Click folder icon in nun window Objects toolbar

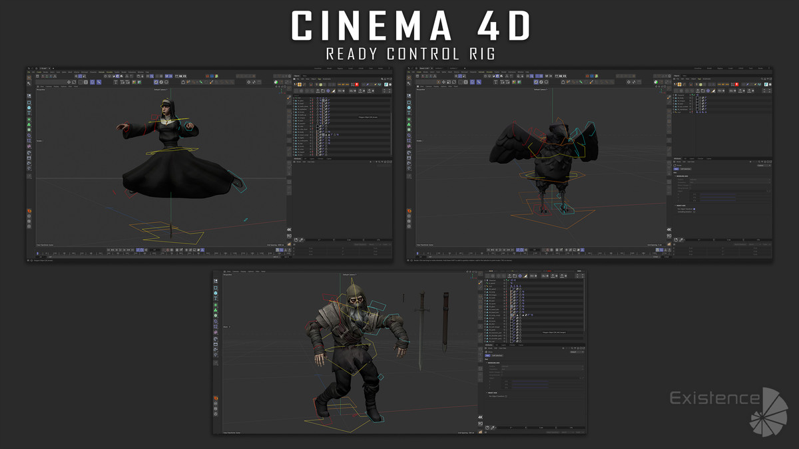[323, 90]
